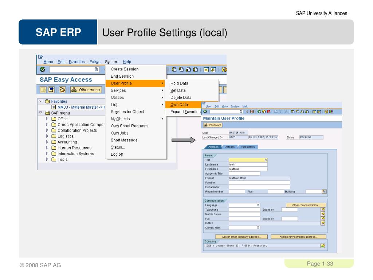
Task: Click the icon beside the Building field
Action: coord(324,191)
